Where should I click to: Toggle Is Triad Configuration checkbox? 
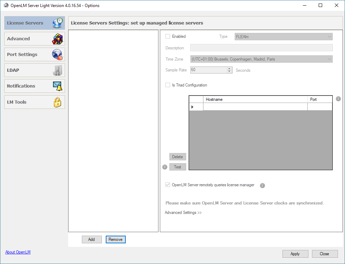[x=168, y=85]
